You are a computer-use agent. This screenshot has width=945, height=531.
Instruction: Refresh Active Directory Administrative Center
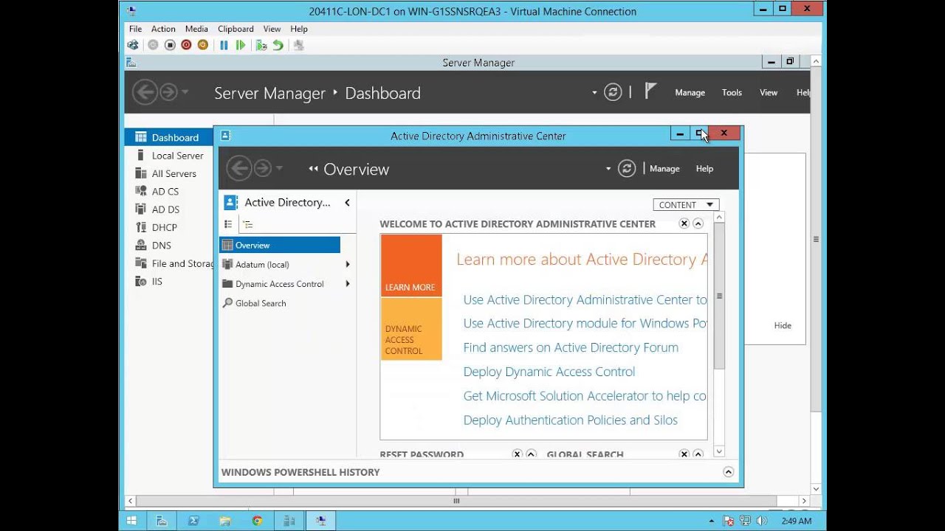point(627,169)
